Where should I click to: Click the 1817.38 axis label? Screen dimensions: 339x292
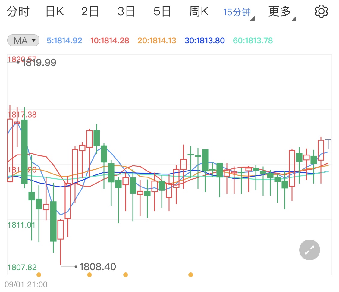22,115
